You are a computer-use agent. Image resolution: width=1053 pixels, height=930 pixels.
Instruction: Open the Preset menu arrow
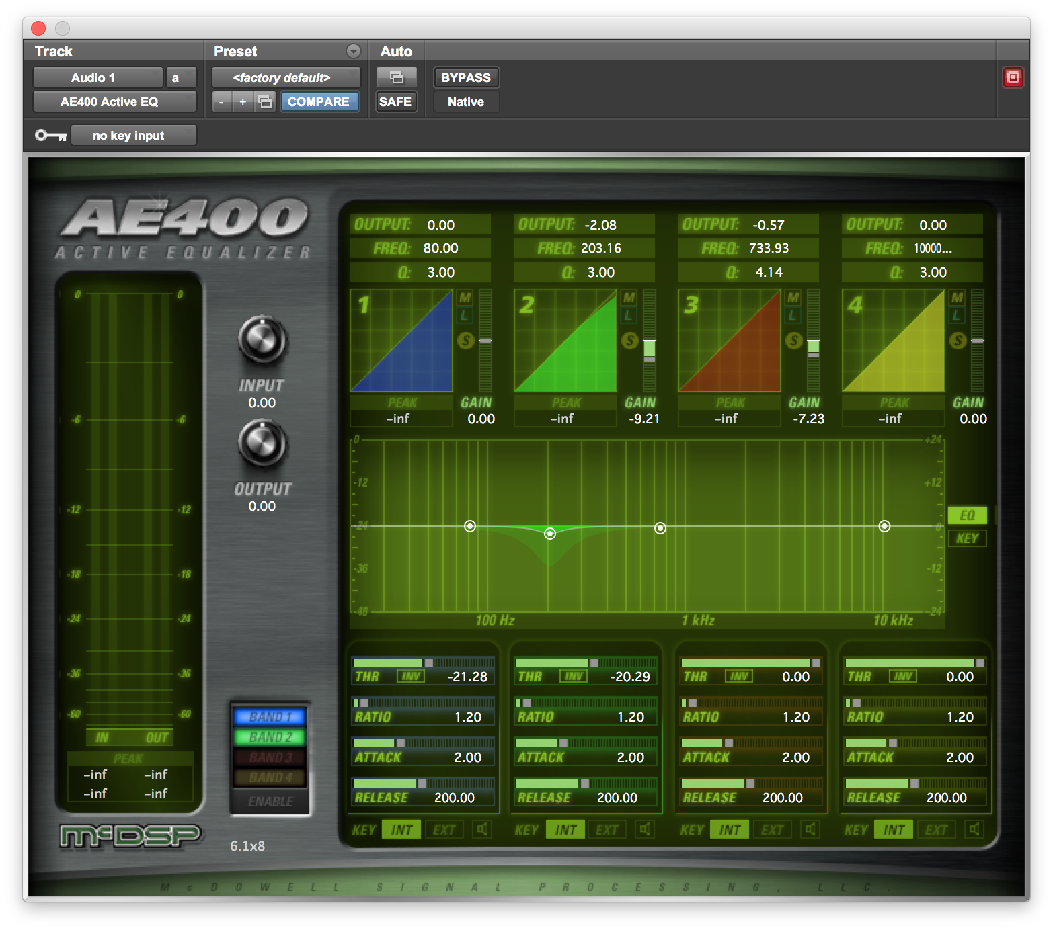(354, 51)
